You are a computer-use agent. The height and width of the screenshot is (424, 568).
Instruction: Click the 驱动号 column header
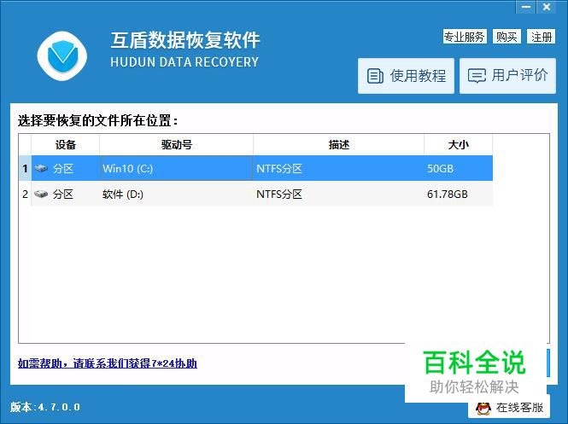[177, 145]
